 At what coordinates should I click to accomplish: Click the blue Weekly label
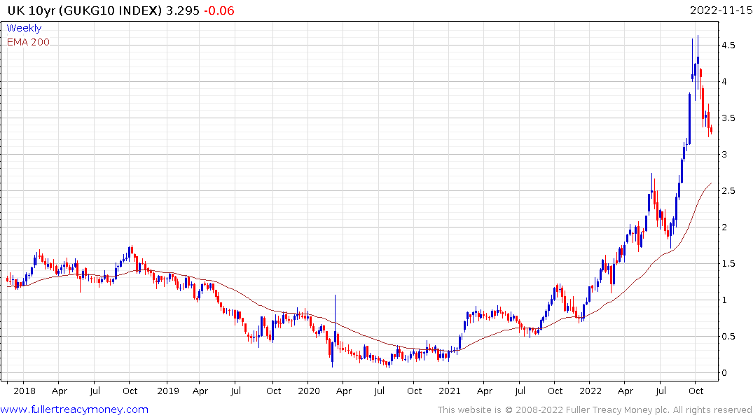click(24, 28)
